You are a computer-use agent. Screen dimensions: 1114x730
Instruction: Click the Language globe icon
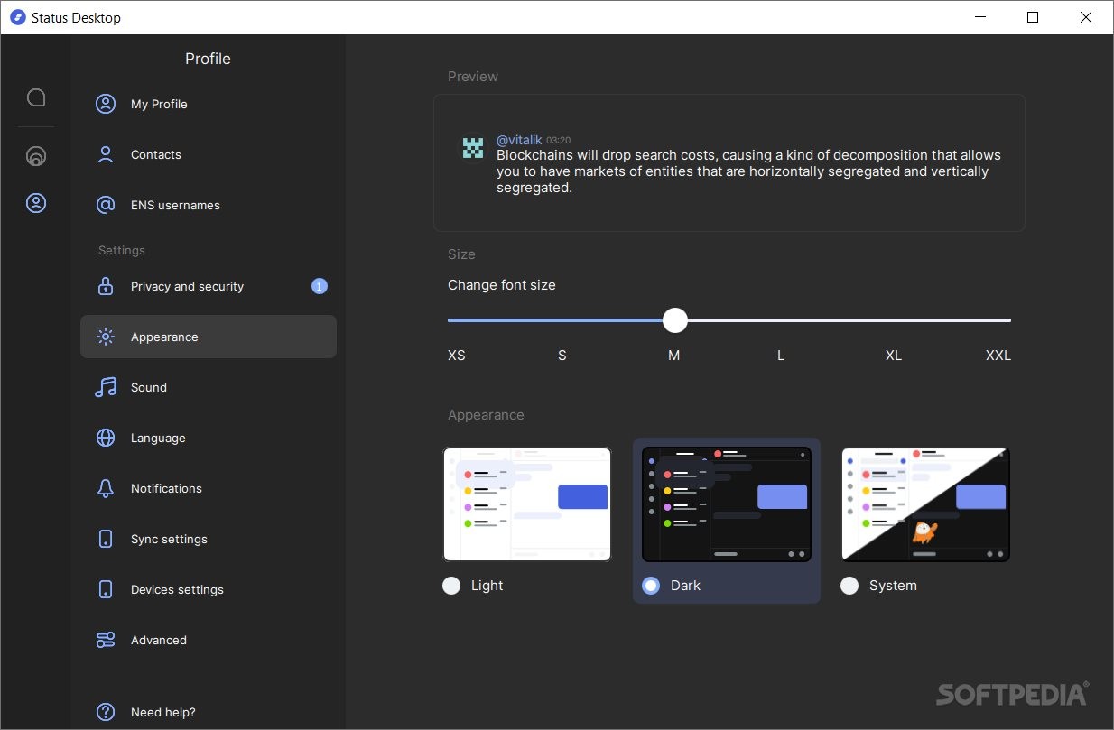pyautogui.click(x=106, y=438)
